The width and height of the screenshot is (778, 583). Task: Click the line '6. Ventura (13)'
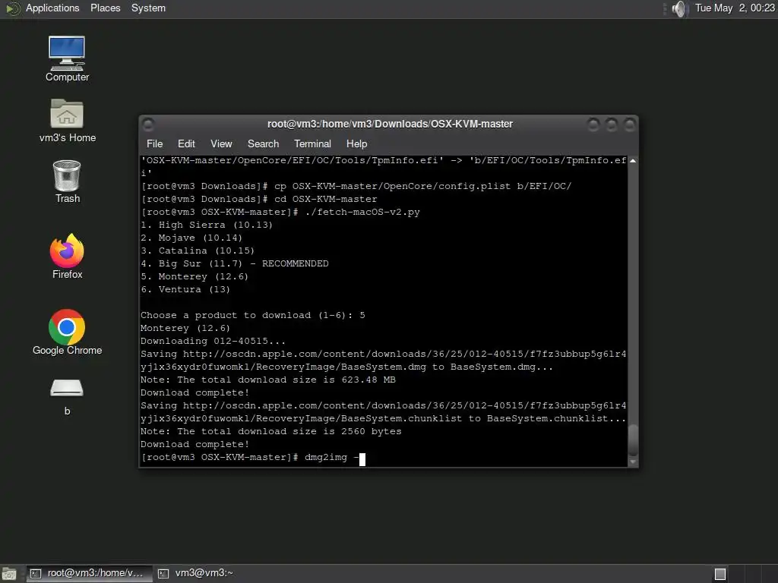coord(185,289)
